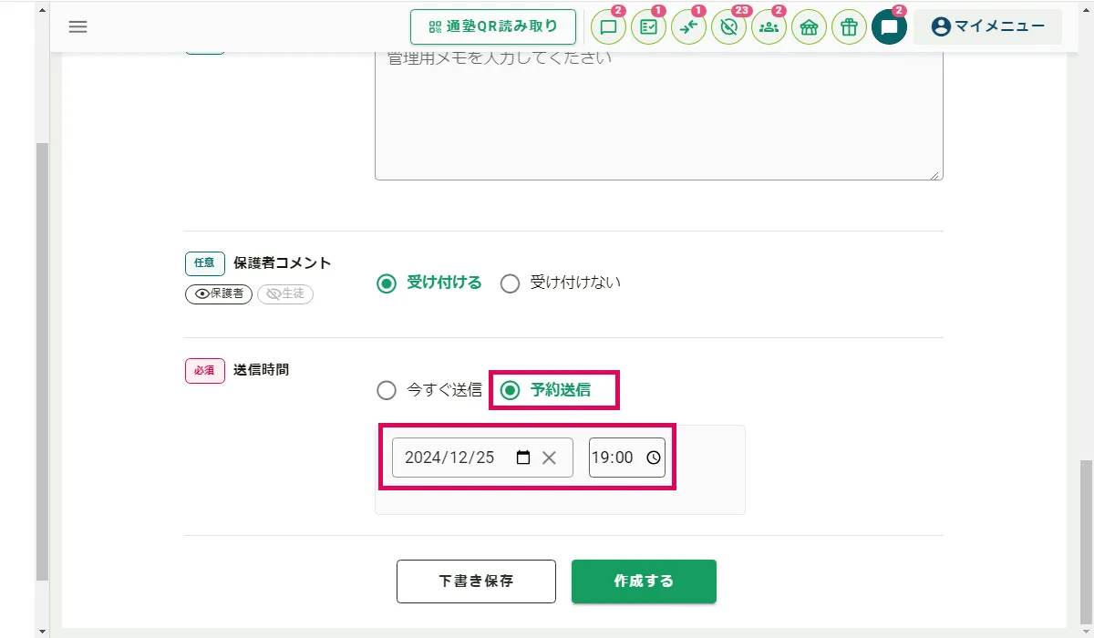1094x638 pixels.
Task: Click the green 作成する button
Action: click(x=644, y=581)
